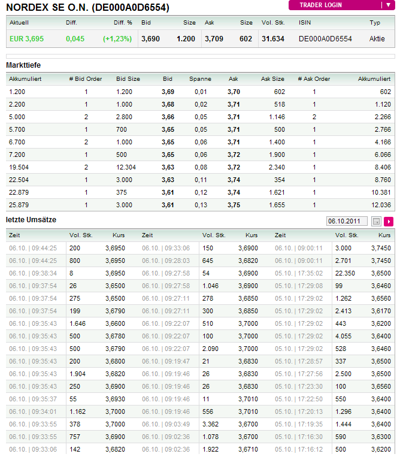Click the best bid price 3,69 in Markttiefe
Image resolution: width=397 pixels, height=466 pixels.
[168, 92]
